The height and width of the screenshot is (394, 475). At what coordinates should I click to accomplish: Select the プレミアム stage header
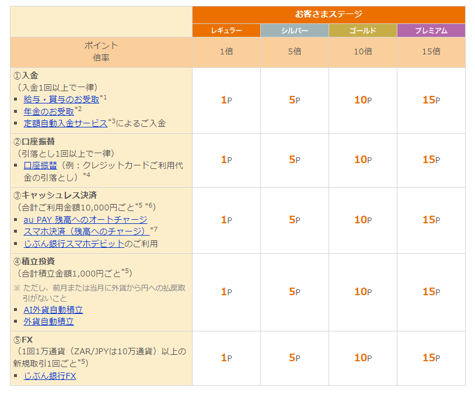(x=431, y=30)
